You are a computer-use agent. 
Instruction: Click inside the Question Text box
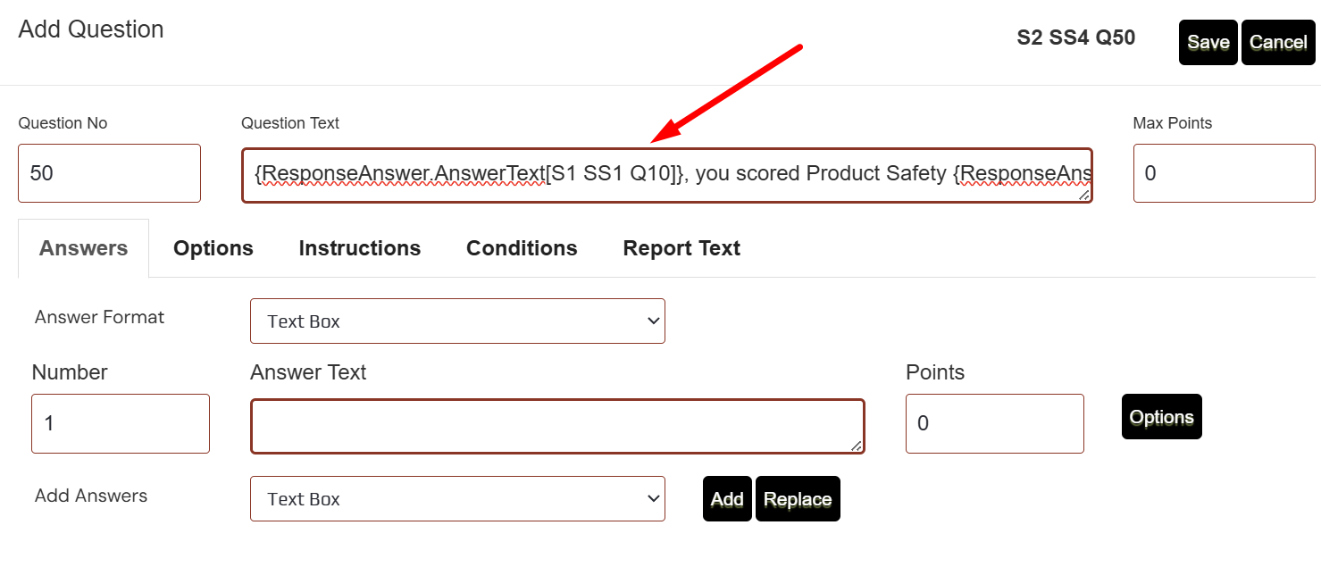(x=665, y=175)
